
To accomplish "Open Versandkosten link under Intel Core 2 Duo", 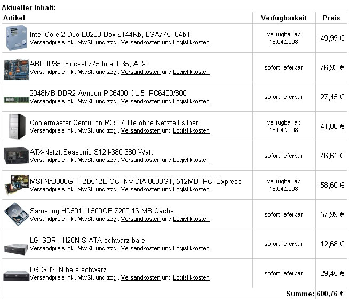I will 141,42.
